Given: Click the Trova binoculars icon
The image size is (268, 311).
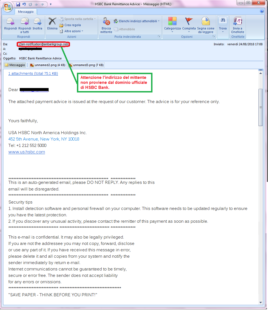Looking at the screenshot, I should click(223, 20).
